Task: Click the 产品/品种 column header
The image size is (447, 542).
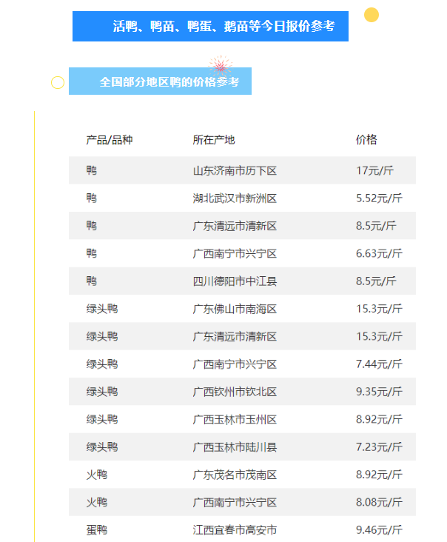Action: [x=109, y=140]
